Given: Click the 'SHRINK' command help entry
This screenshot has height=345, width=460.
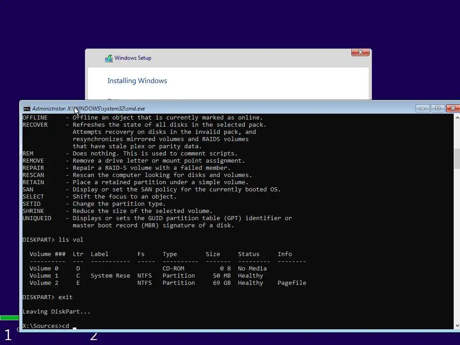Looking at the screenshot, I should (x=117, y=211).
